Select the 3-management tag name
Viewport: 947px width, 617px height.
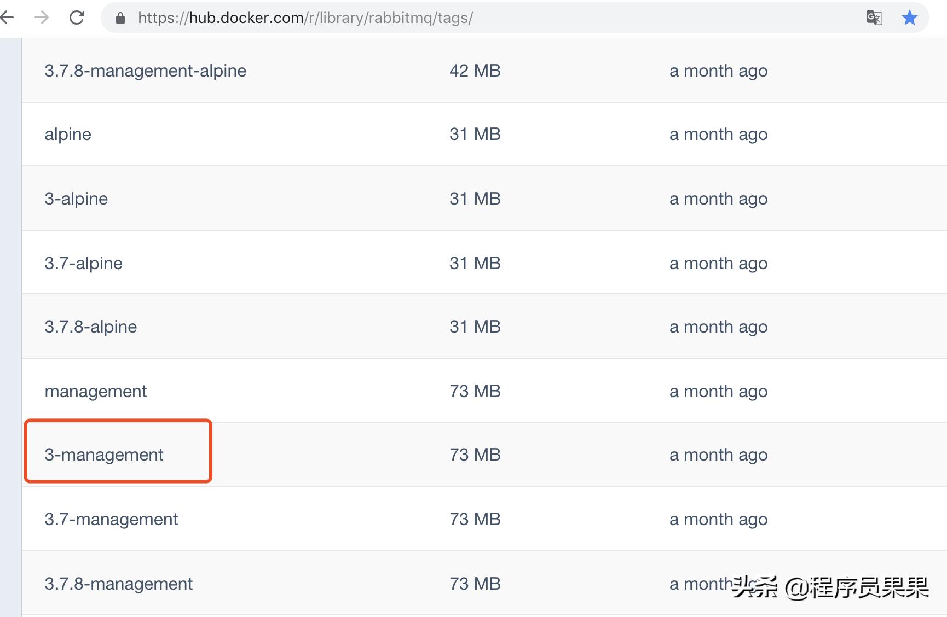pyautogui.click(x=104, y=455)
